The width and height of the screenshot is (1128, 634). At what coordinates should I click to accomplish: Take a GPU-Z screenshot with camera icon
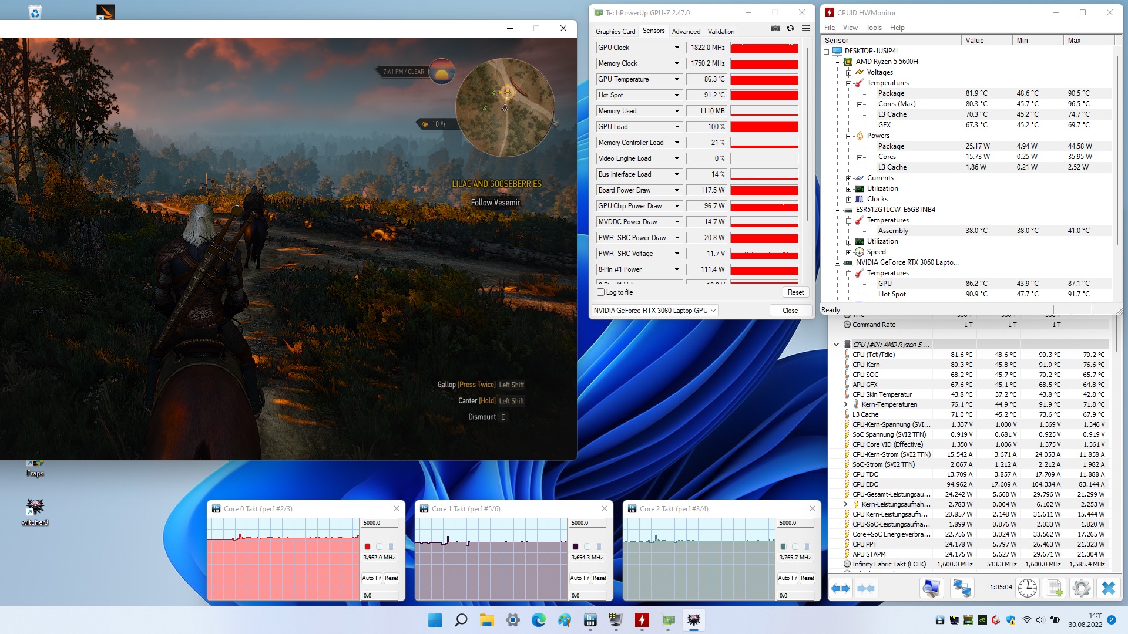775,28
